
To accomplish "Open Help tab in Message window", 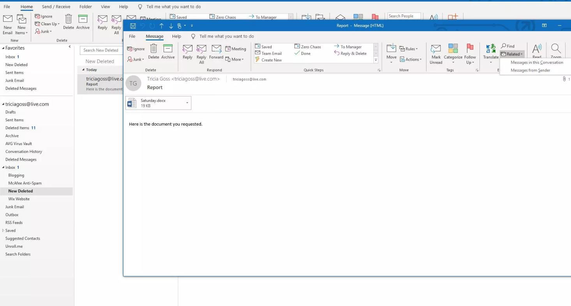I will [x=176, y=36].
